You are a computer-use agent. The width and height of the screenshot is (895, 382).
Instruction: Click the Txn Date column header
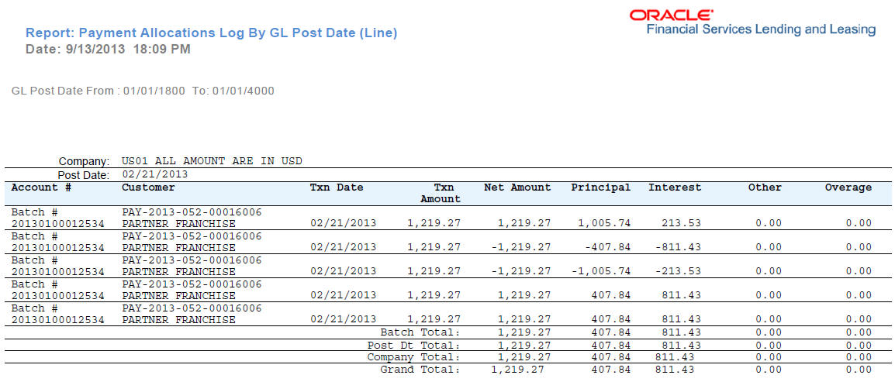coord(337,188)
